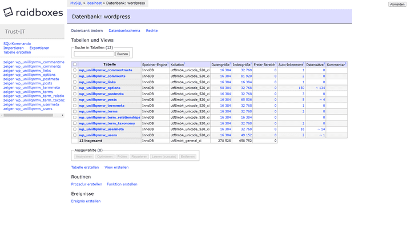
Task: Open the Datenbankschema tab
Action: 124,31
